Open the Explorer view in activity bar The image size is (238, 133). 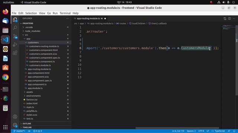click(x=15, y=20)
